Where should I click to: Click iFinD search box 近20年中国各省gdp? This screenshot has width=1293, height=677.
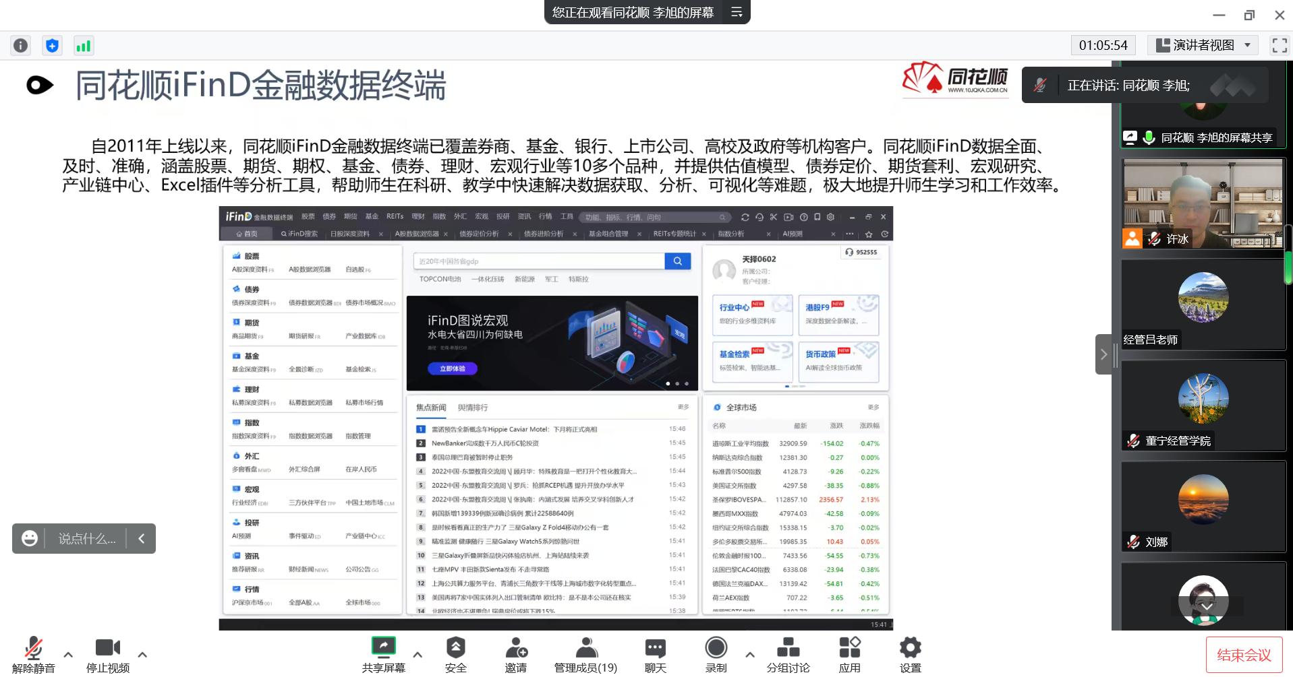pos(539,261)
